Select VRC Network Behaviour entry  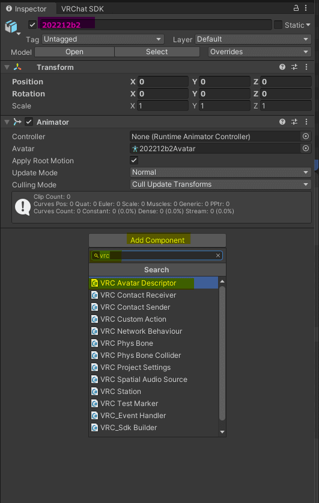tap(154, 331)
